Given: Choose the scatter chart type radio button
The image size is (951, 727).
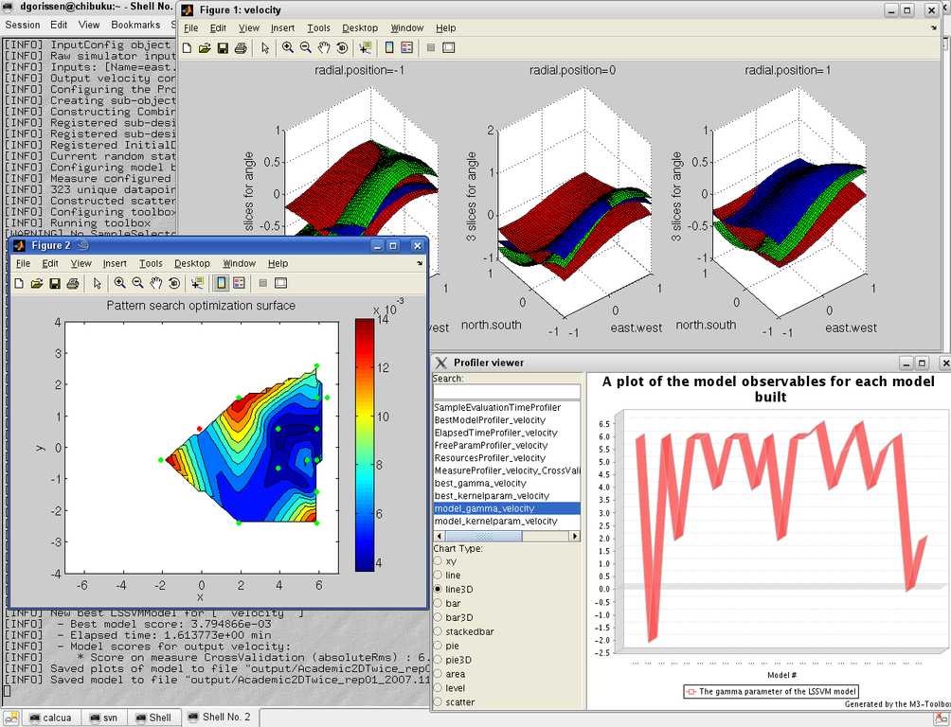Looking at the screenshot, I should [x=439, y=702].
